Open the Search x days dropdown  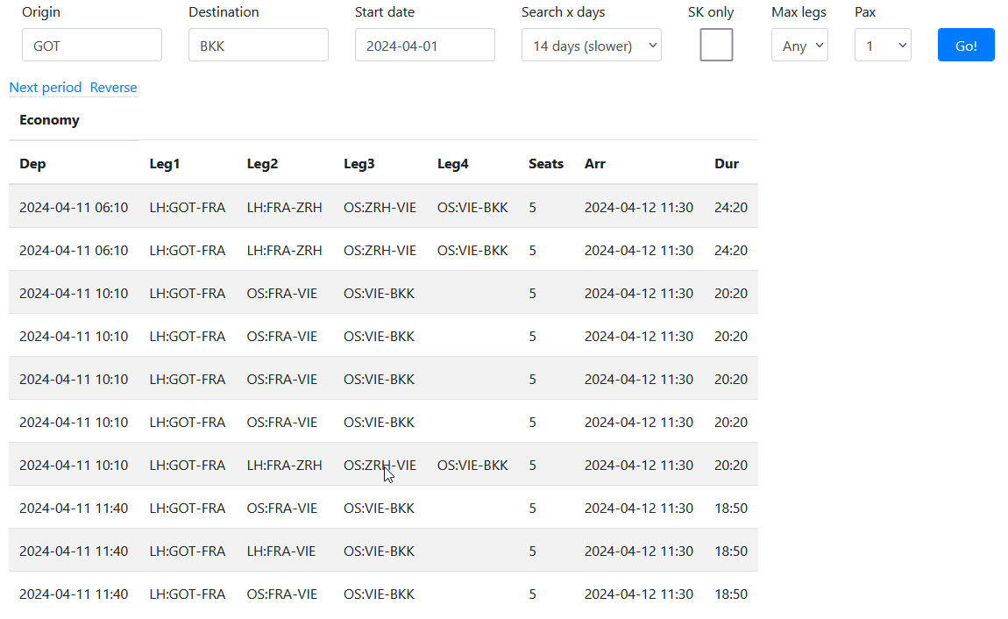coord(591,45)
